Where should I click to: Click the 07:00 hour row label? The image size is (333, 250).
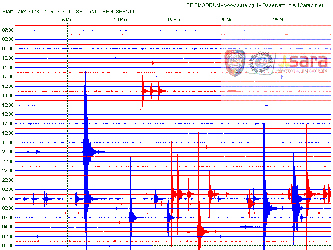click(8, 30)
